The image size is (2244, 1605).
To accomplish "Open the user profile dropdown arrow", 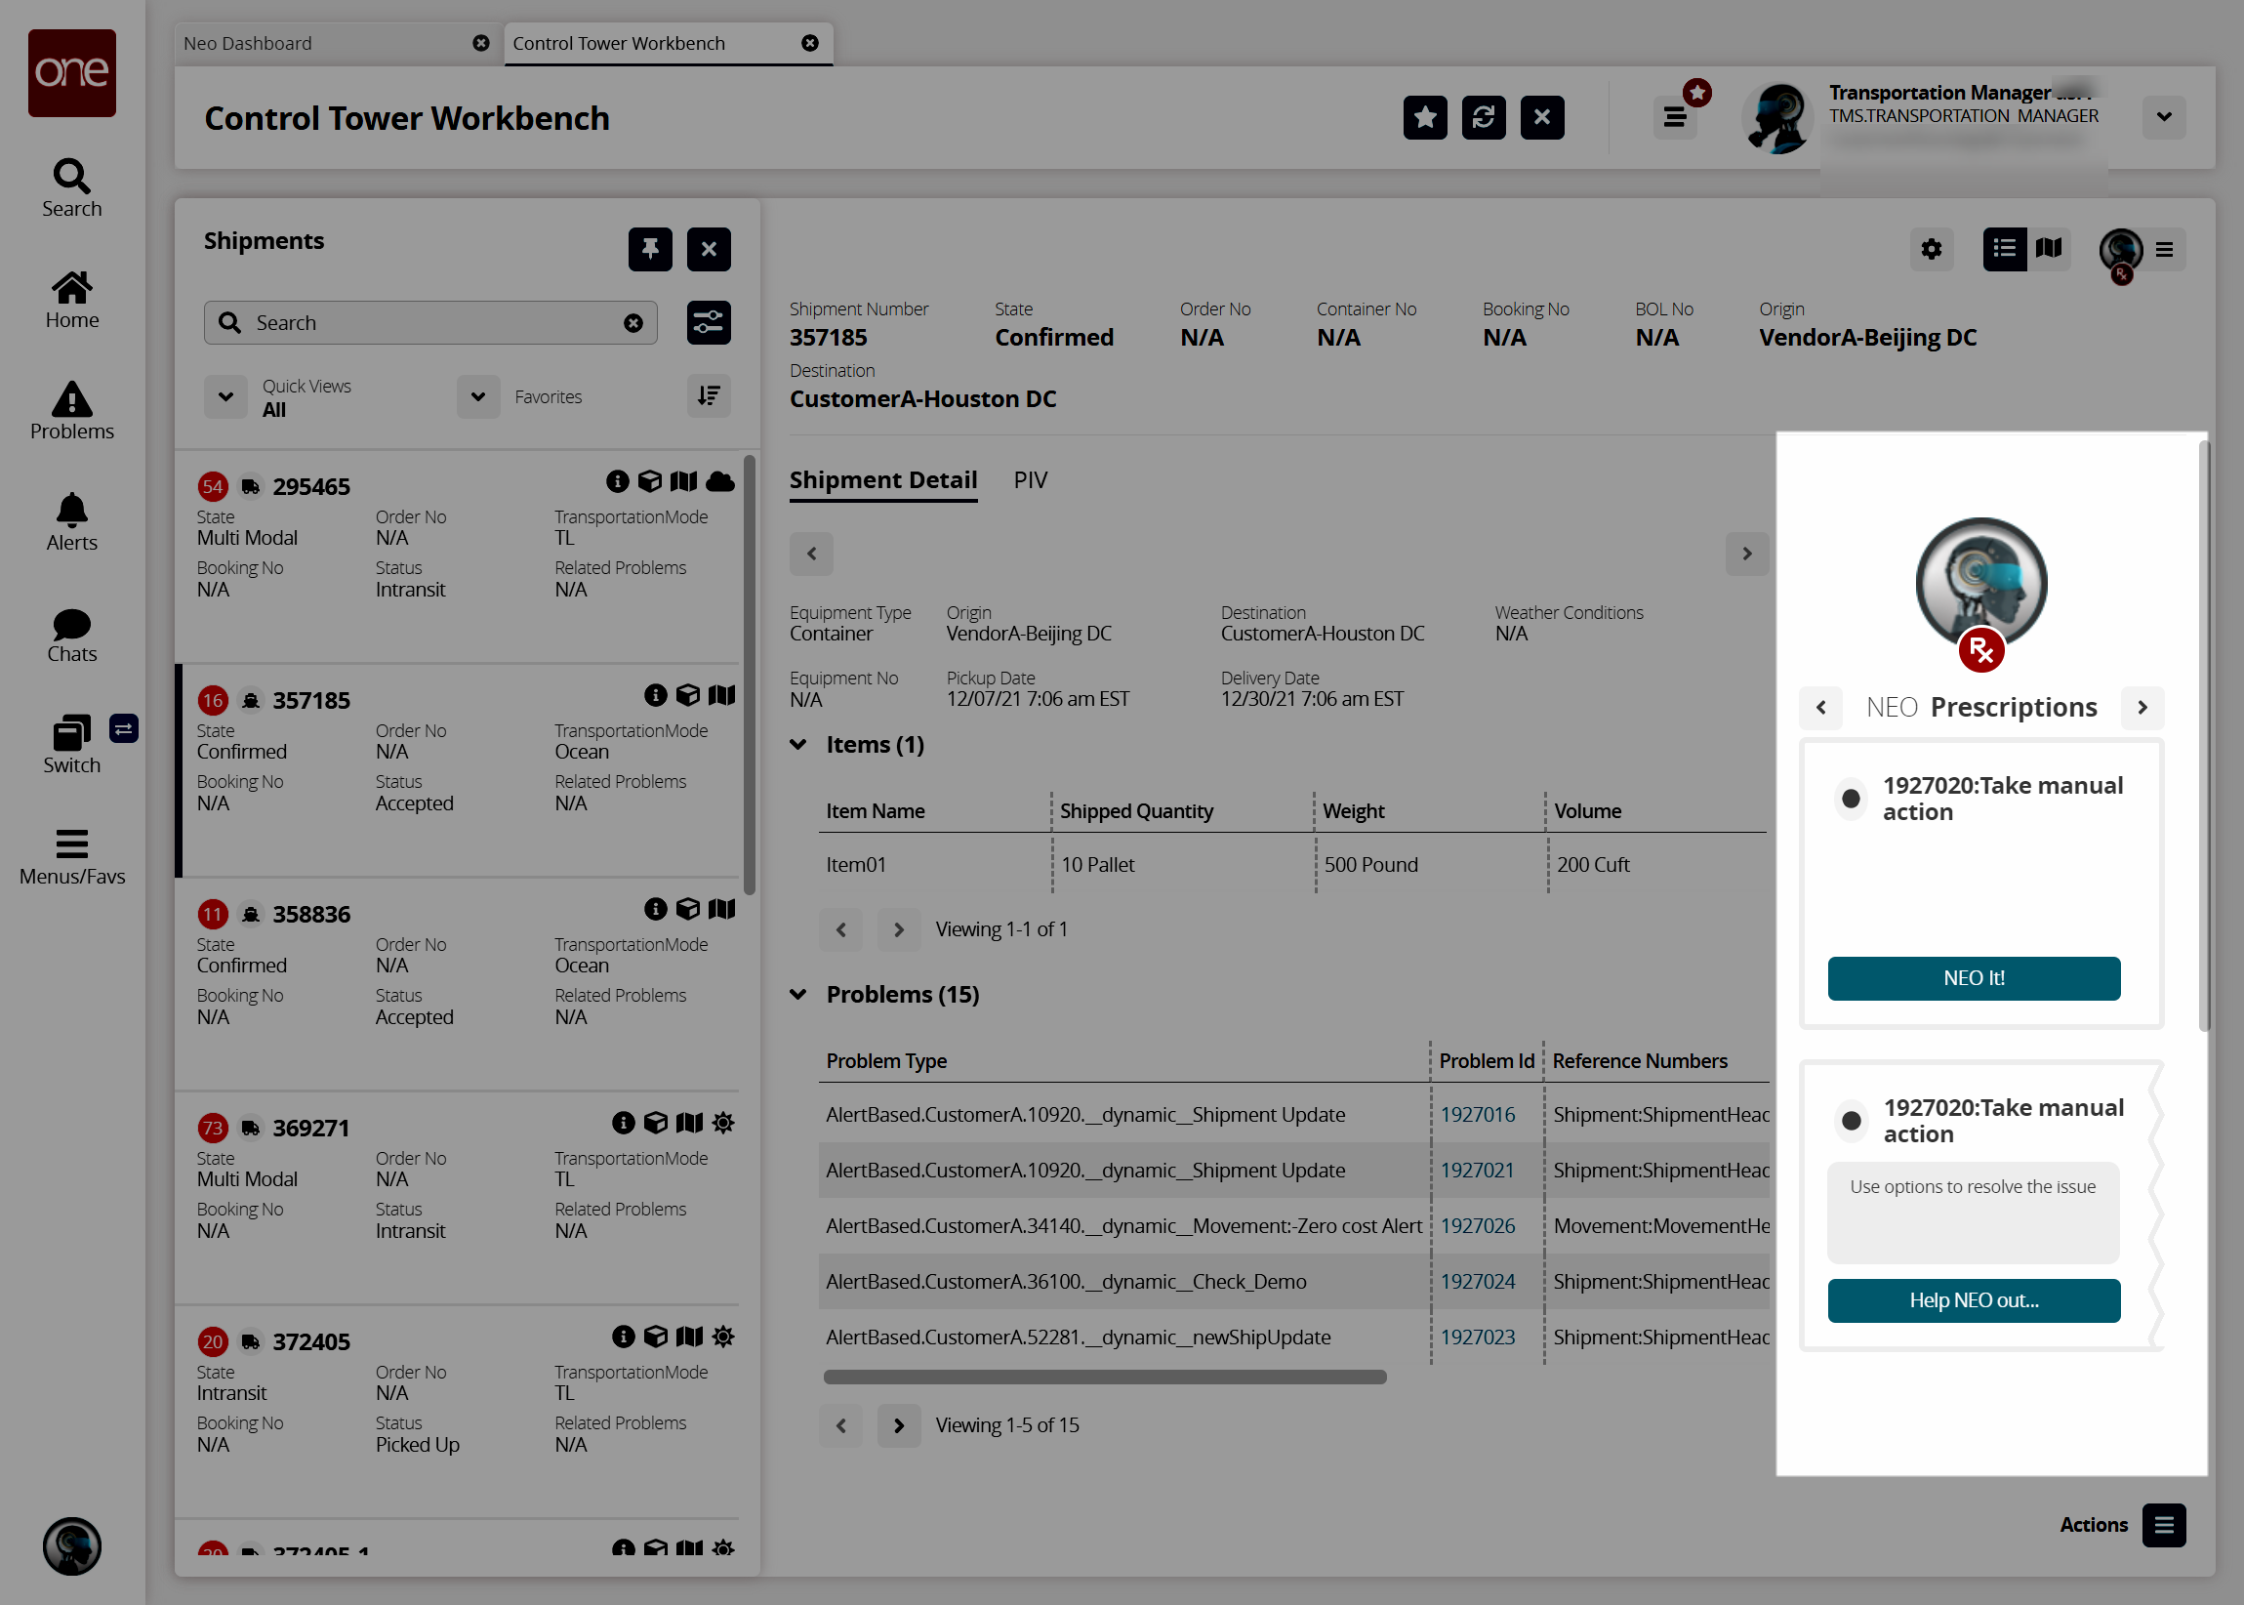I will 2163,117.
